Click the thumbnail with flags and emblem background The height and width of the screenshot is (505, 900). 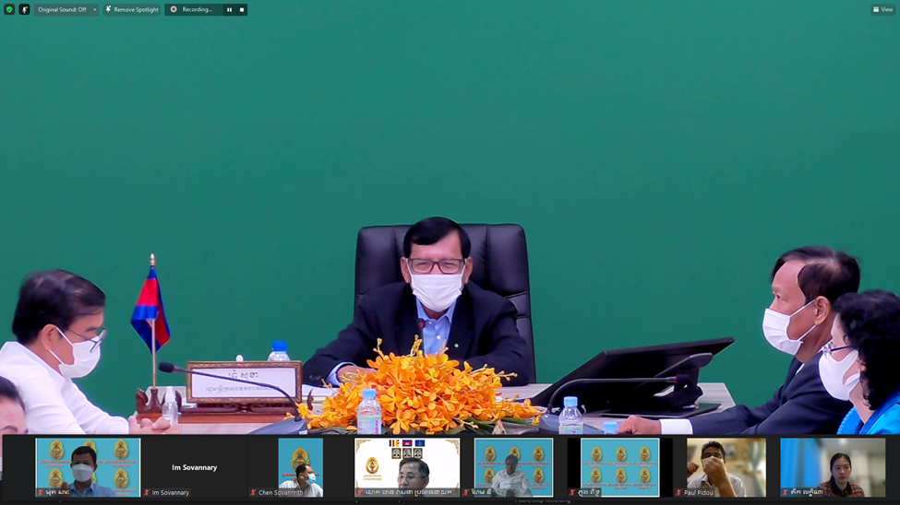coord(407,465)
